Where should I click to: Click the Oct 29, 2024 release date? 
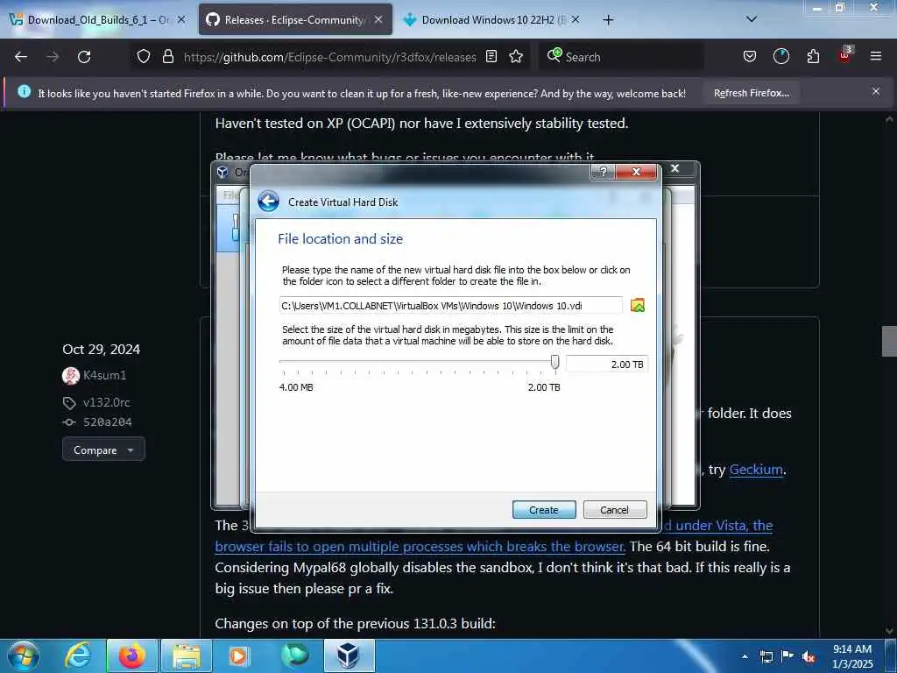coord(102,349)
